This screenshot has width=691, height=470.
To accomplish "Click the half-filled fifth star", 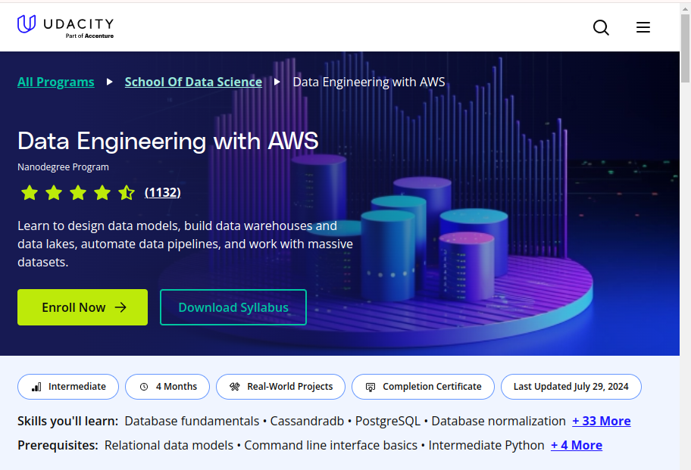I will click(126, 192).
